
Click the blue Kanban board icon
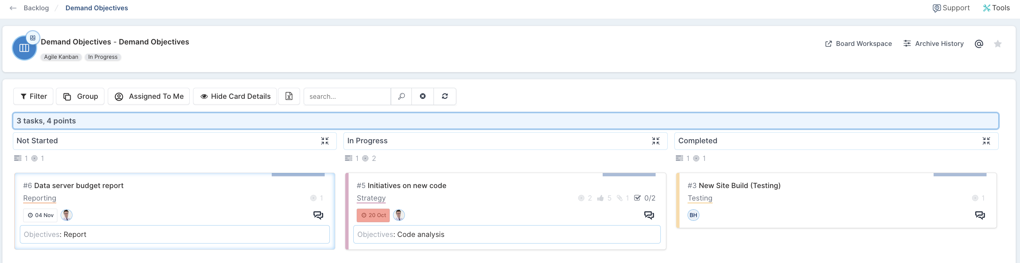click(24, 48)
